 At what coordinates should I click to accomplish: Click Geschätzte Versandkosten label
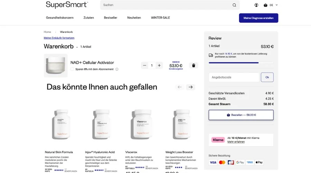226,93
